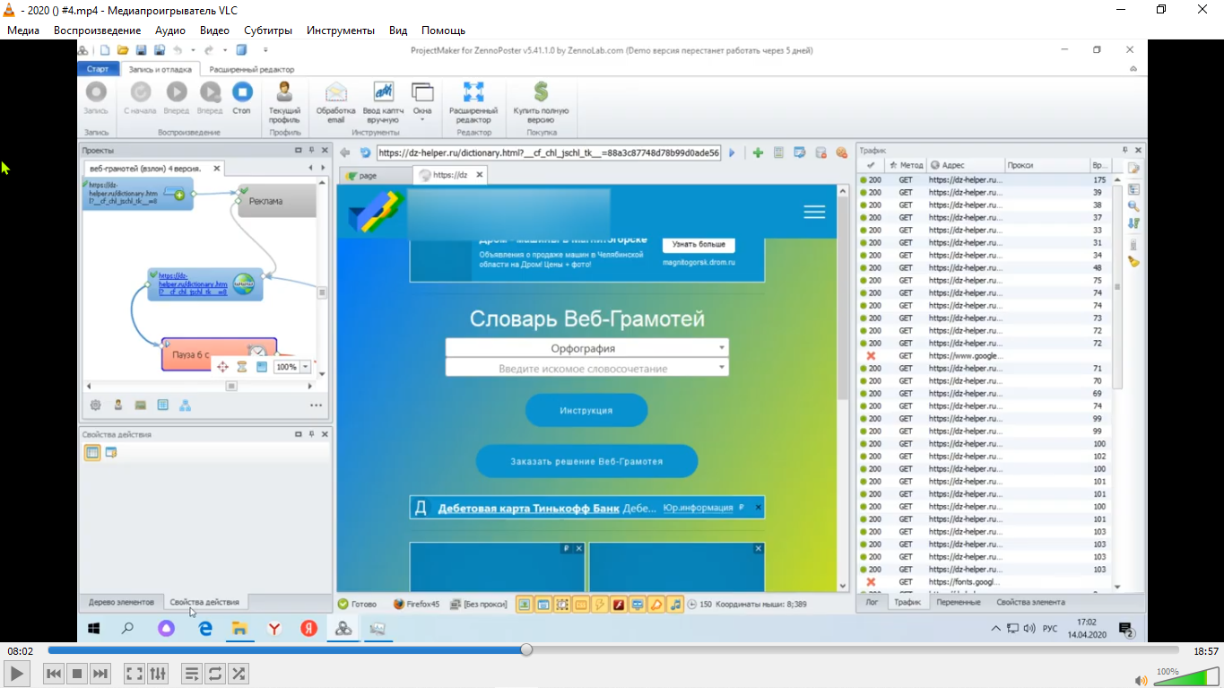Click the stop playback button in VLC
This screenshot has height=688, width=1224.
(77, 673)
